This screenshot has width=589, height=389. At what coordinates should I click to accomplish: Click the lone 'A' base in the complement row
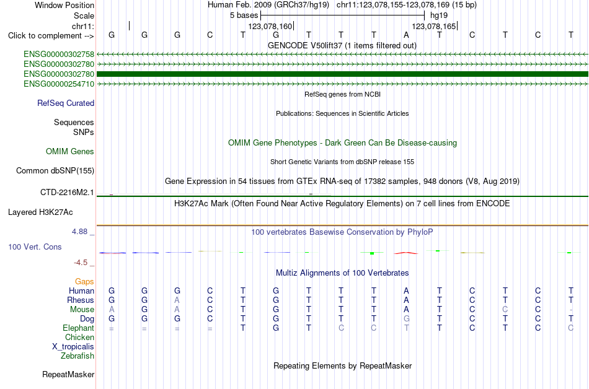406,35
